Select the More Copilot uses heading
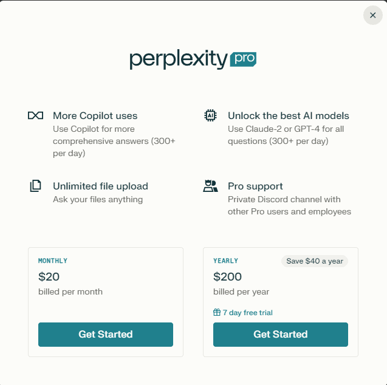The image size is (387, 385). pos(95,115)
